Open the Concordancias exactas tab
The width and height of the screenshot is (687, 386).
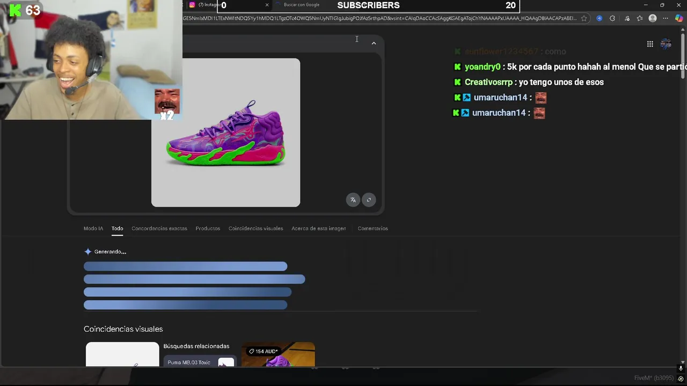(x=159, y=228)
